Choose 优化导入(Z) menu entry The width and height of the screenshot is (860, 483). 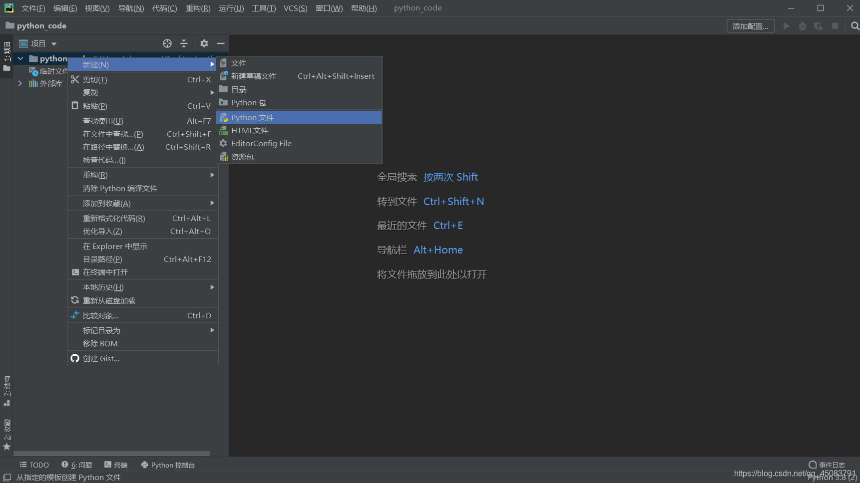pyautogui.click(x=143, y=231)
